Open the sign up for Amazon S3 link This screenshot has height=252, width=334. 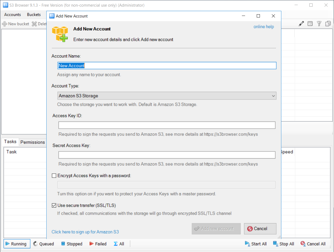tap(85, 232)
